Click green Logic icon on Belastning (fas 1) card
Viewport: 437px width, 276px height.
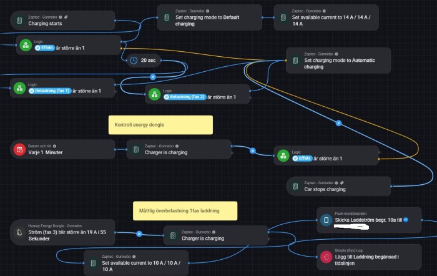[19, 88]
